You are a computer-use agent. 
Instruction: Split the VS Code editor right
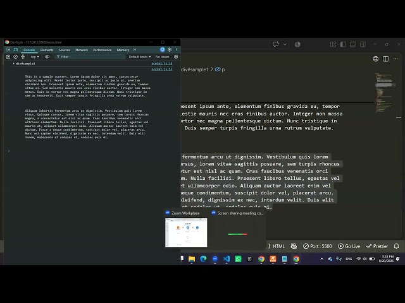(385, 59)
